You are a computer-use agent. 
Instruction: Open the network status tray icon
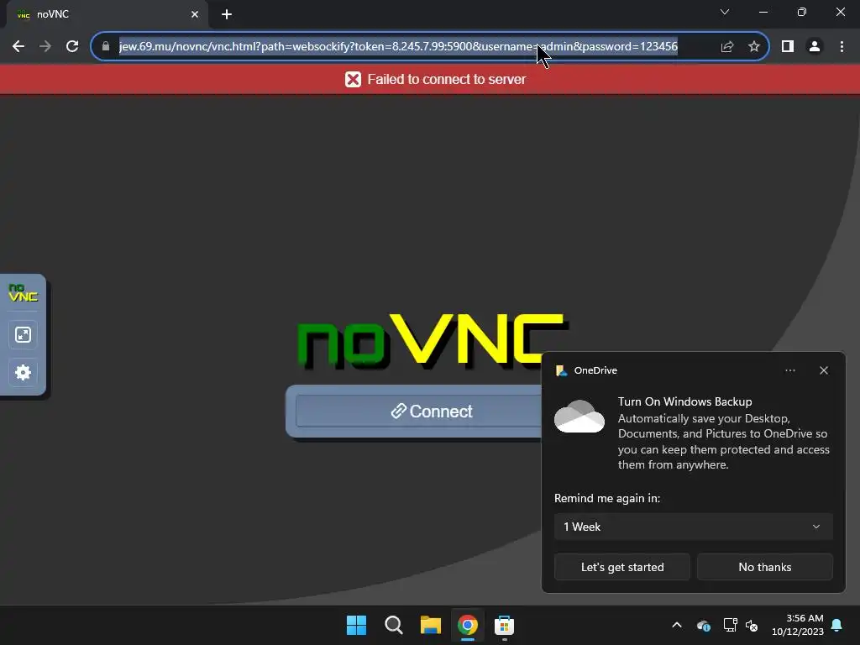pyautogui.click(x=730, y=625)
